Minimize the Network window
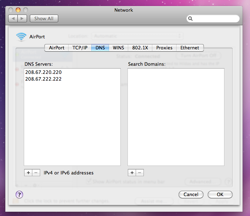 (x=18, y=10)
